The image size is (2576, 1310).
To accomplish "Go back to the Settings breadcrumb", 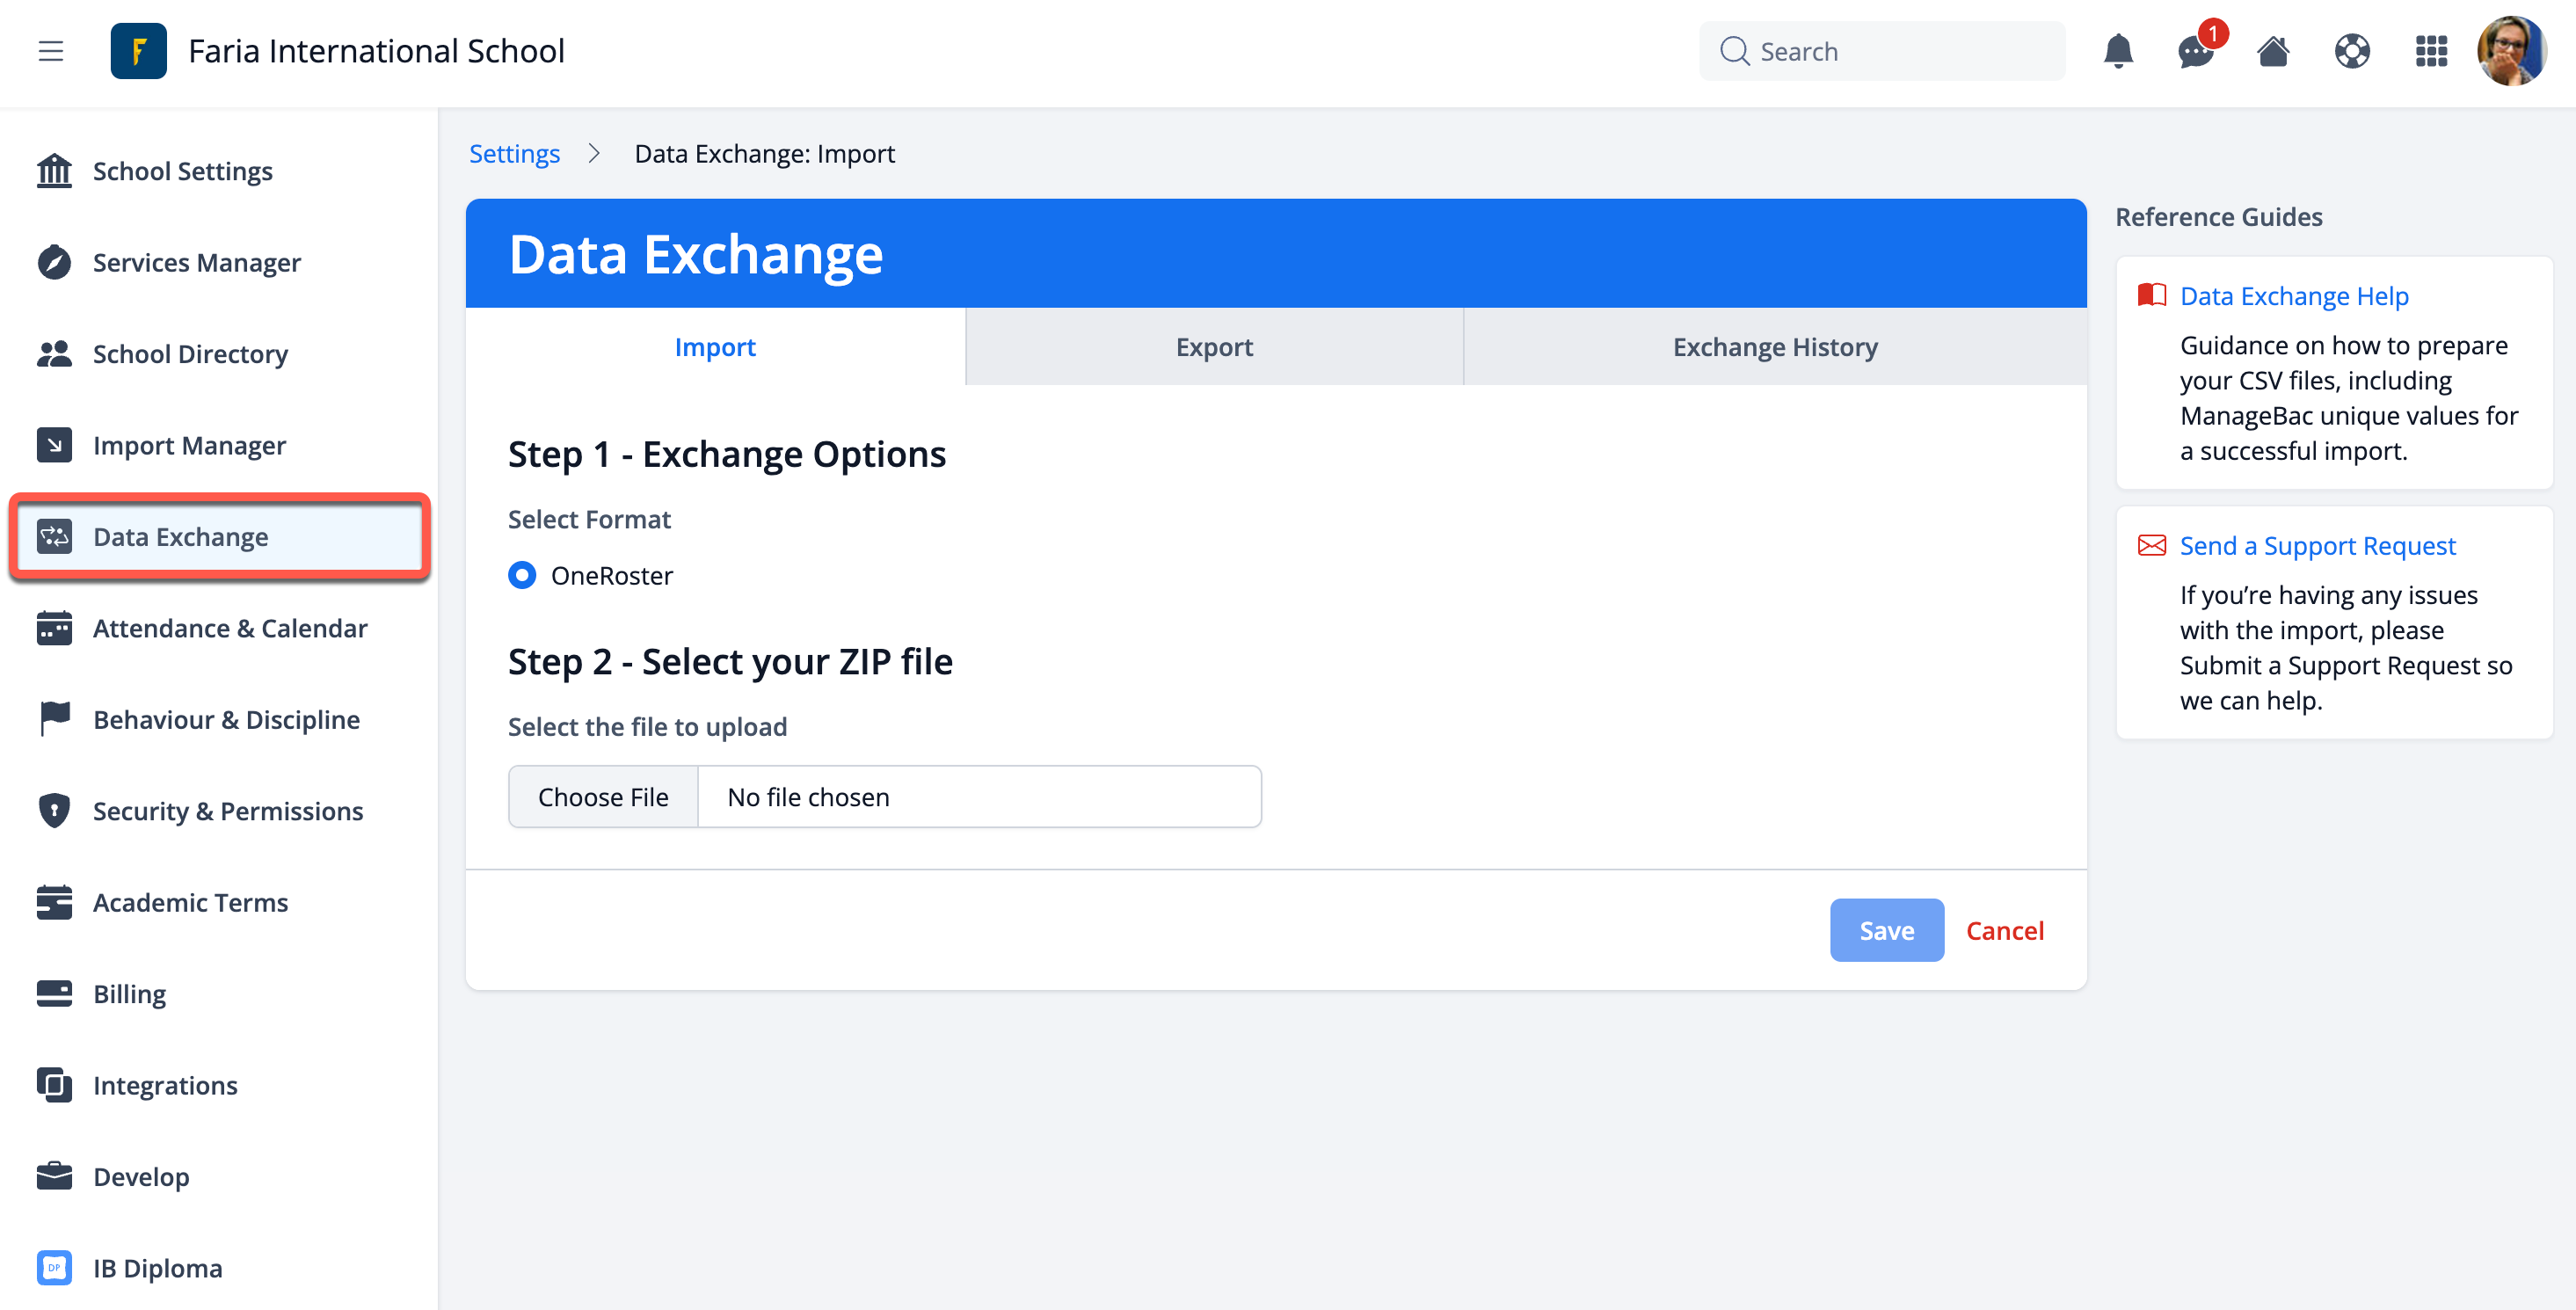I will [514, 153].
